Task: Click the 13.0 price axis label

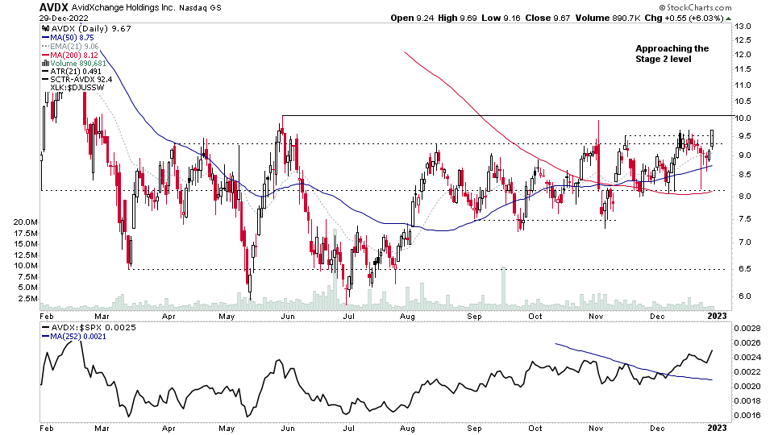Action: point(743,26)
